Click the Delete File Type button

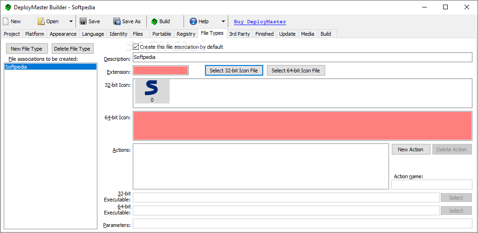[72, 49]
